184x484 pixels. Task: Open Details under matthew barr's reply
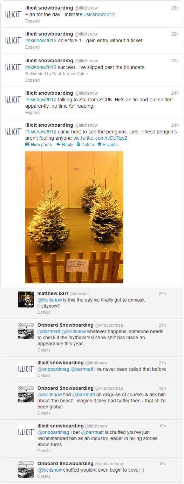(x=44, y=312)
